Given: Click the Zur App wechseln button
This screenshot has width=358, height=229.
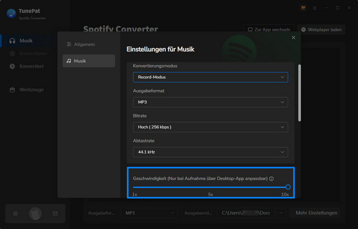Looking at the screenshot, I should tap(268, 30).
